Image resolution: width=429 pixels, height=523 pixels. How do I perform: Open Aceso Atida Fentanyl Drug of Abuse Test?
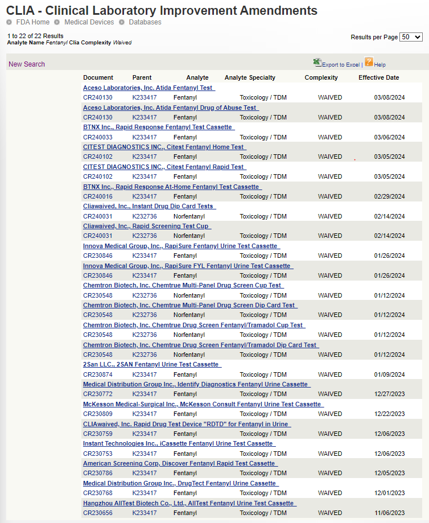click(170, 108)
